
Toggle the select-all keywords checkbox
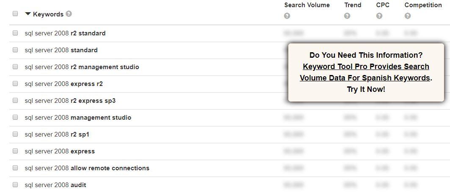pos(15,13)
